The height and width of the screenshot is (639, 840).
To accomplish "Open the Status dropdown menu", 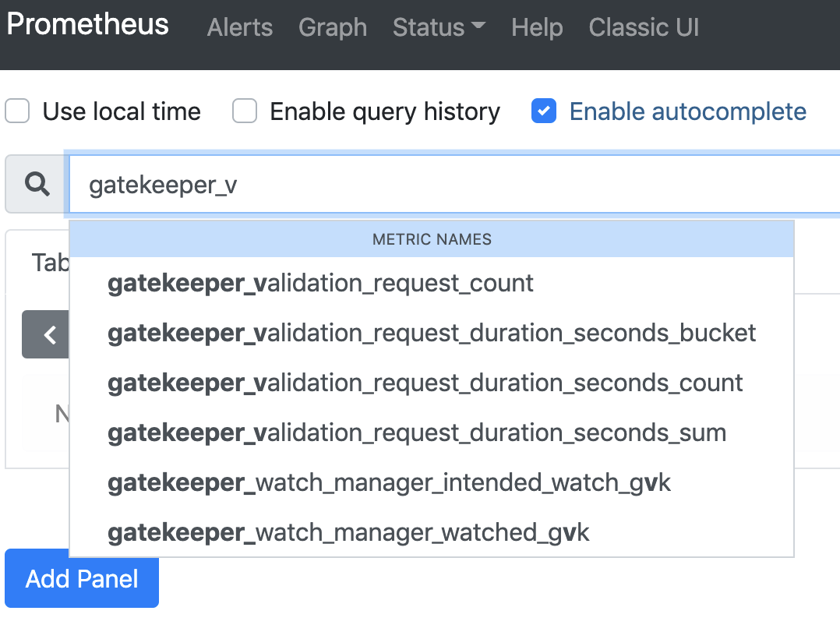I will pos(439,27).
